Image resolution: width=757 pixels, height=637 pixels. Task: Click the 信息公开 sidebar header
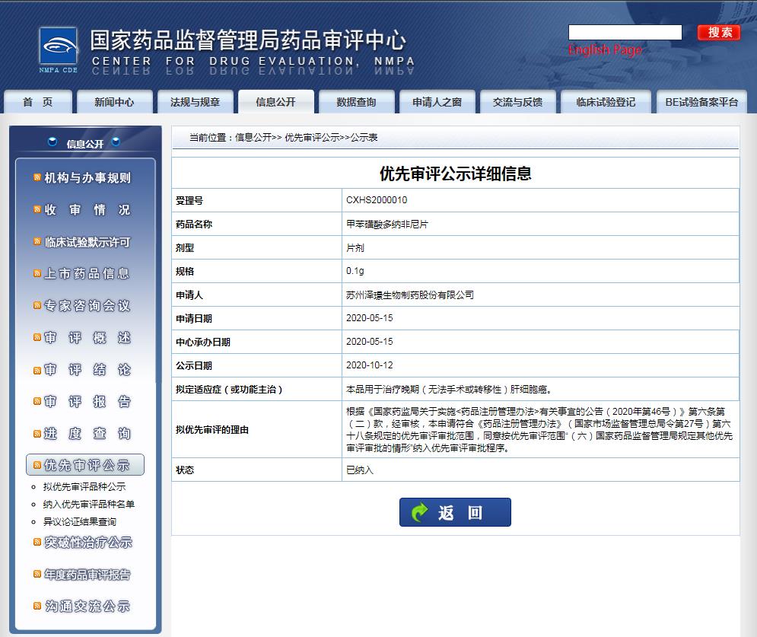pos(85,143)
